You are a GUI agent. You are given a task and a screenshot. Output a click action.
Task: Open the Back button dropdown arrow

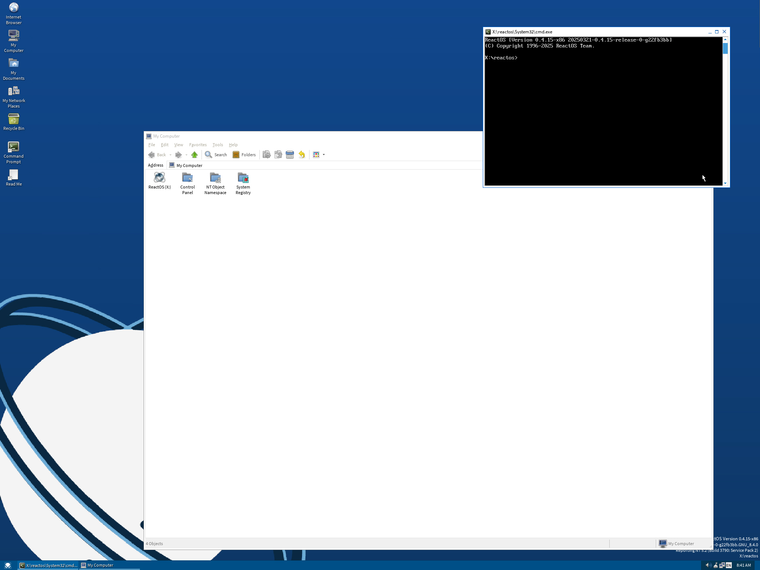click(x=170, y=154)
